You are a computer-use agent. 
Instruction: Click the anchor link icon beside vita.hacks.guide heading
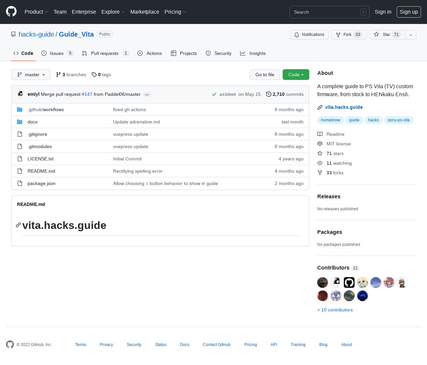tap(18, 225)
